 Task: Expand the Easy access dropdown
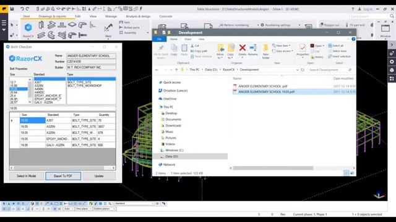282,51
